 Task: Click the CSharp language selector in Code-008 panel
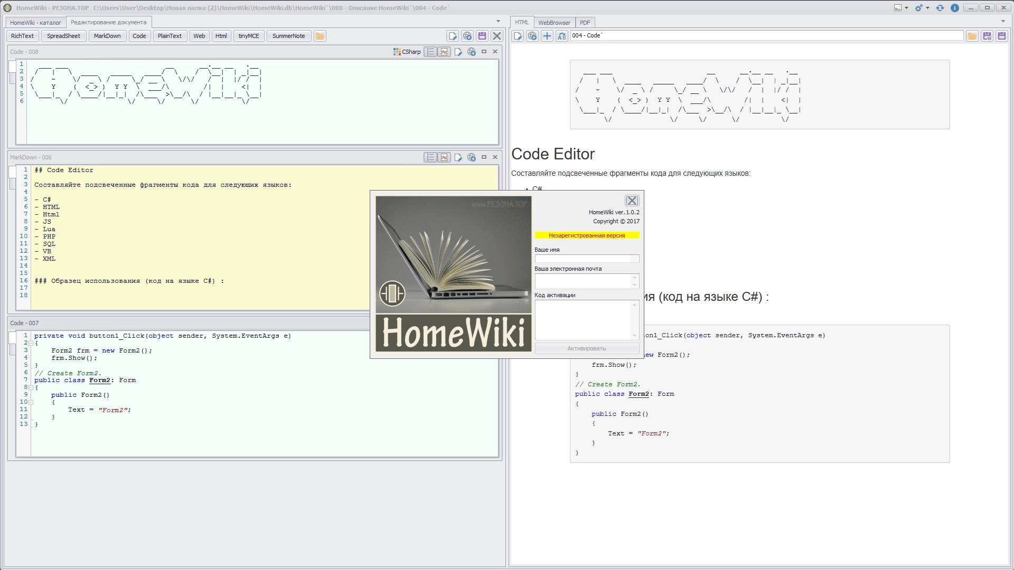point(407,52)
